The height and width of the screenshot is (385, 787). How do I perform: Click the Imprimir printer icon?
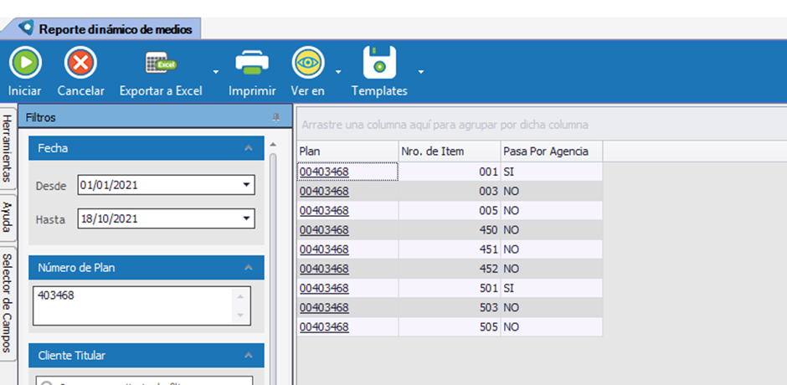[x=252, y=63]
